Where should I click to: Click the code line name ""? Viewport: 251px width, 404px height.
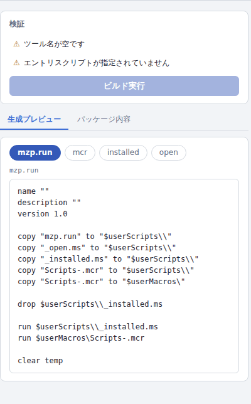[x=33, y=191]
